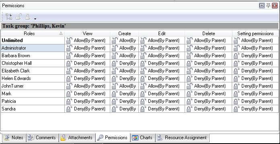Open the toolbar options dropdown arrow
Viewport: 280px width, 144px height.
[35, 19]
